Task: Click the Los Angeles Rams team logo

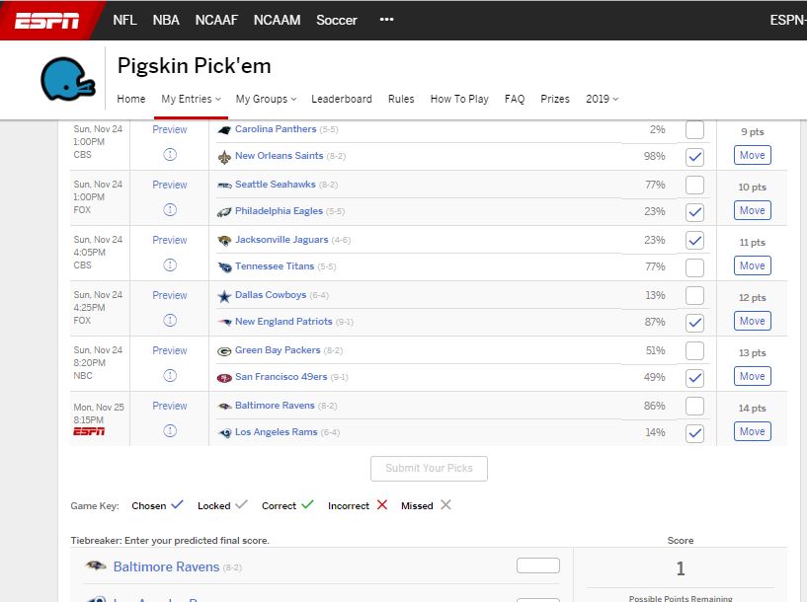Action: (x=224, y=433)
